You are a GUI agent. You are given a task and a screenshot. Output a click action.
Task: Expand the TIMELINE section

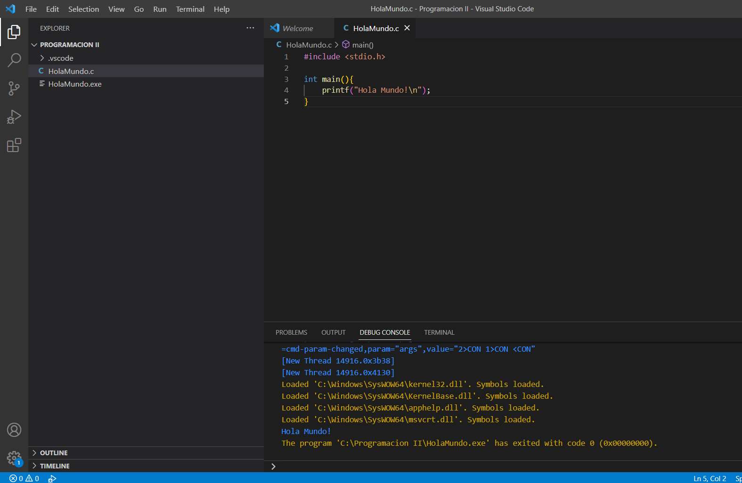tap(54, 466)
